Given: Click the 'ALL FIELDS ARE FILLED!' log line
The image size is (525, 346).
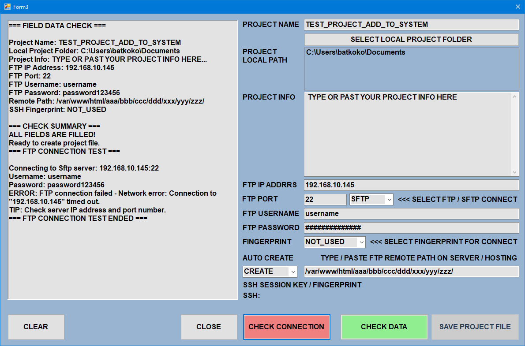Looking at the screenshot, I should [52, 134].
